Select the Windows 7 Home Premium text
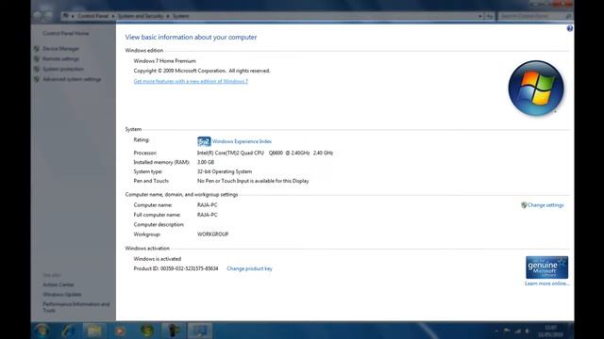604x339 pixels. coord(164,61)
